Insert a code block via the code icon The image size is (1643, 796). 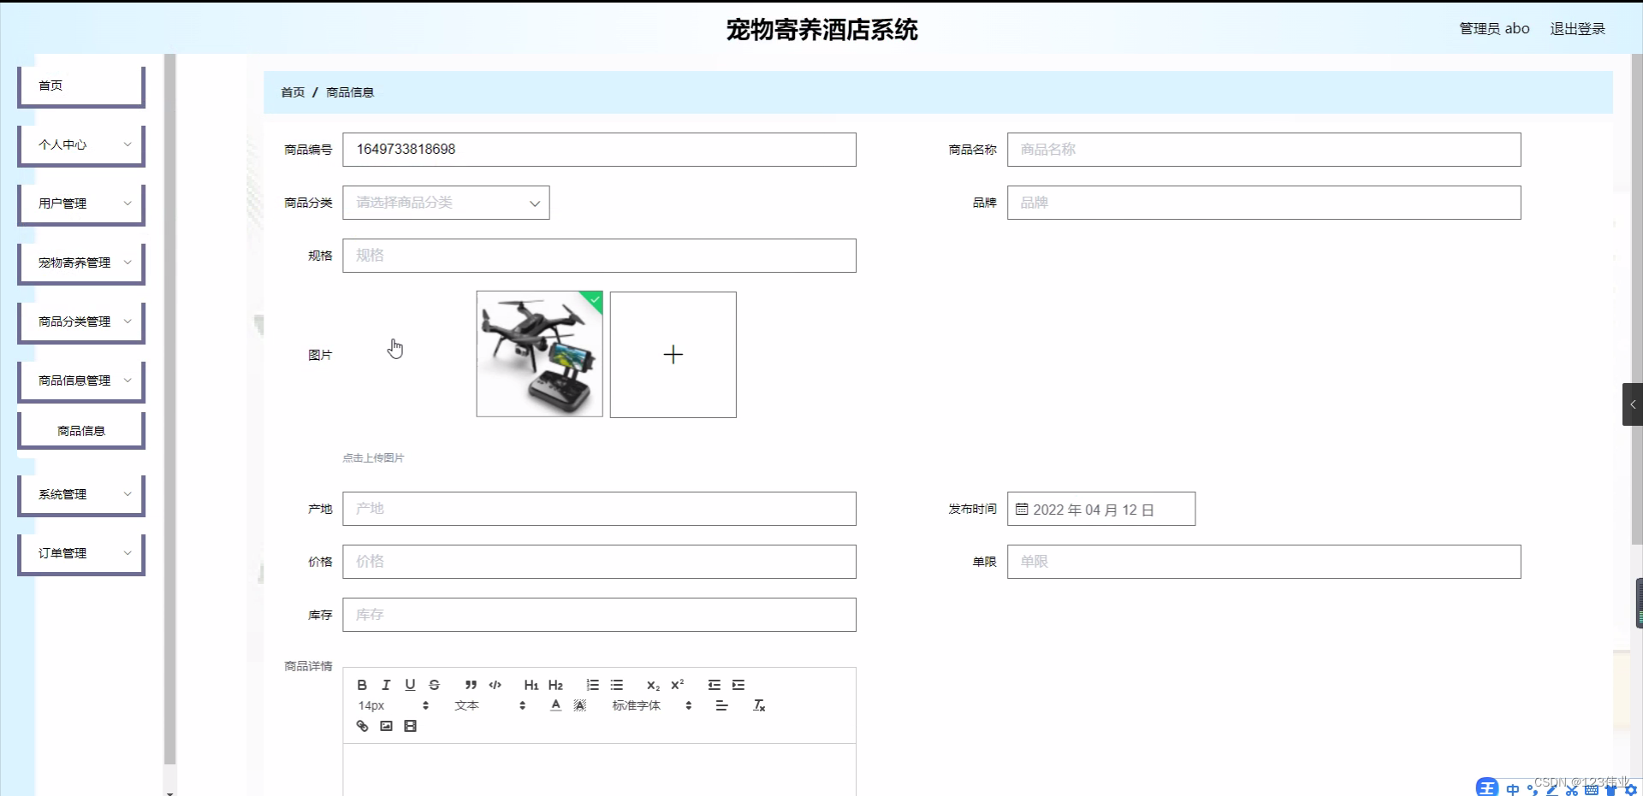pyautogui.click(x=495, y=685)
